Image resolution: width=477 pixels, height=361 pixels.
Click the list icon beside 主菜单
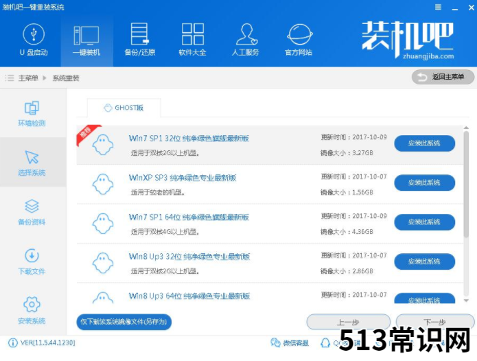[x=10, y=78]
